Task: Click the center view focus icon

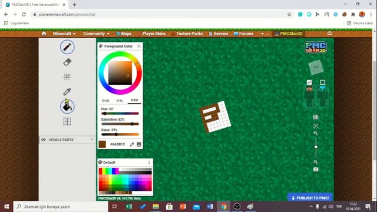Action: tap(316, 126)
